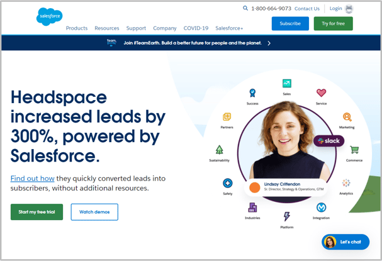Open the Salesforce+ menu item
Image resolution: width=382 pixels, height=261 pixels.
coord(229,28)
